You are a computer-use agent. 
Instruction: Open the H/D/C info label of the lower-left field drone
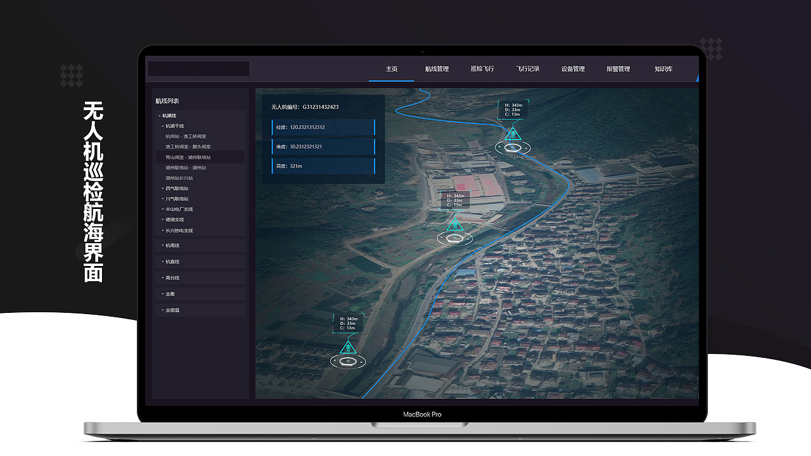348,323
